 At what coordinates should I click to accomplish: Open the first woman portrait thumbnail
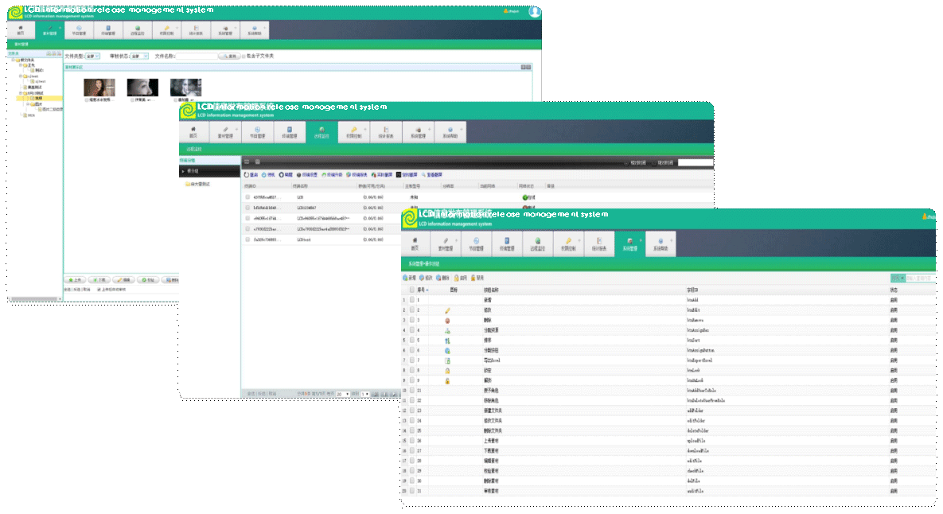click(x=99, y=88)
